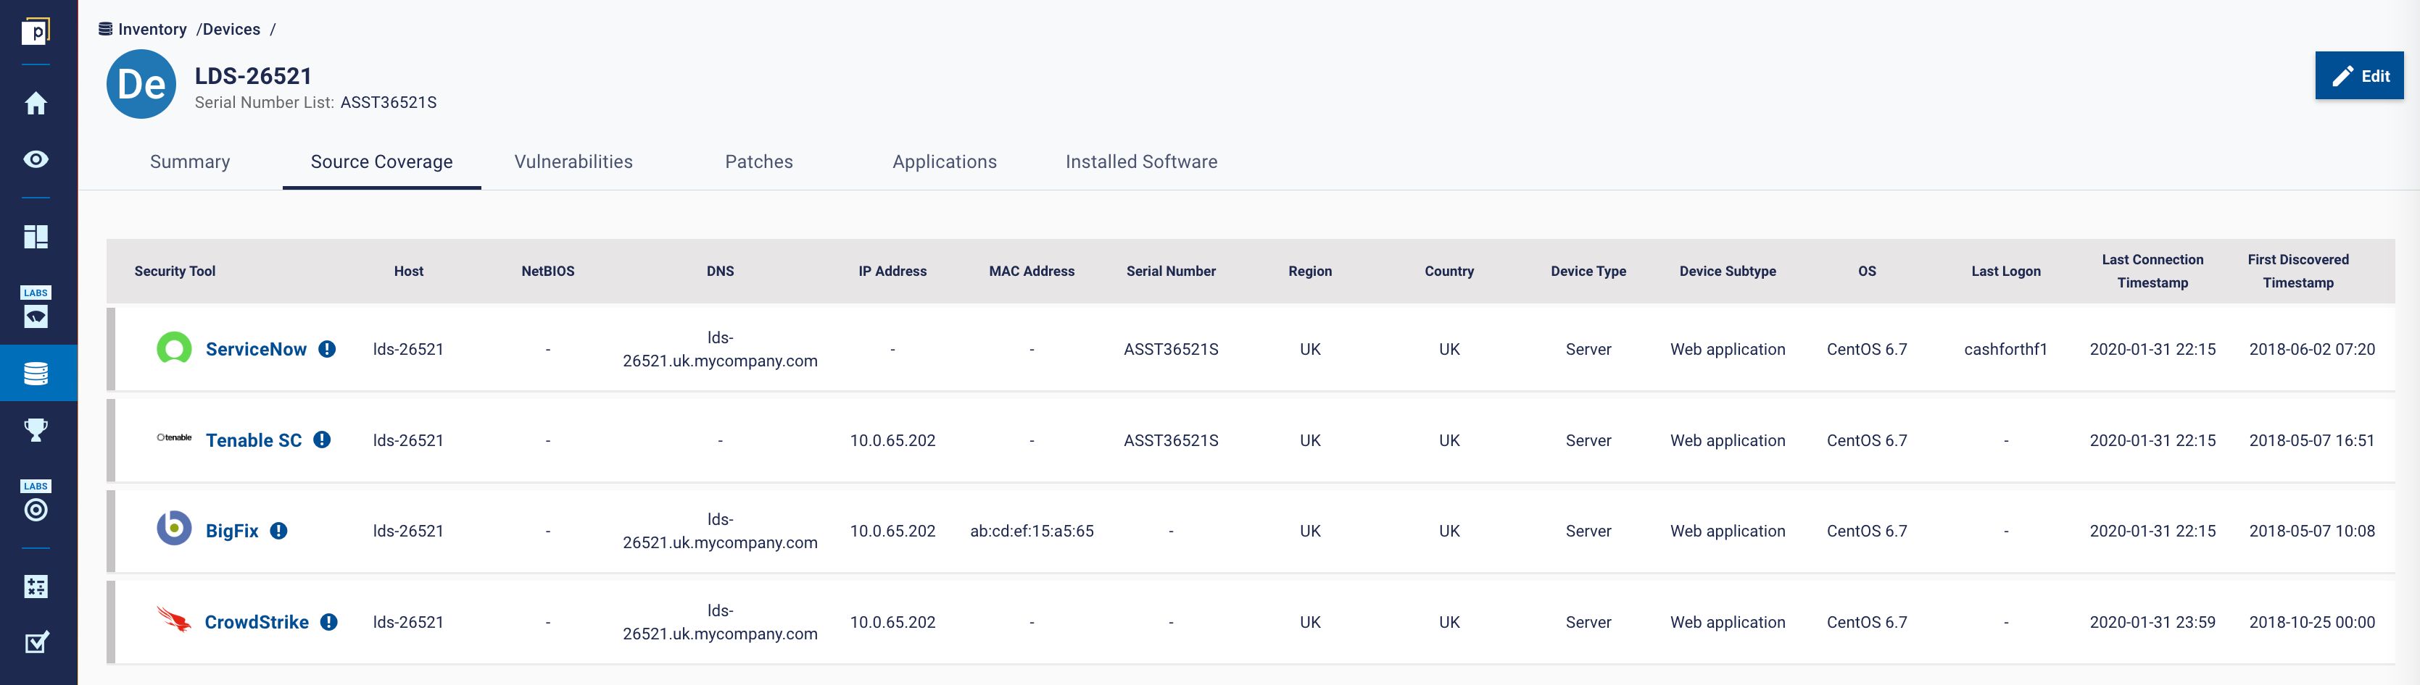The width and height of the screenshot is (2420, 685).
Task: Click the OS column header
Action: (x=1867, y=272)
